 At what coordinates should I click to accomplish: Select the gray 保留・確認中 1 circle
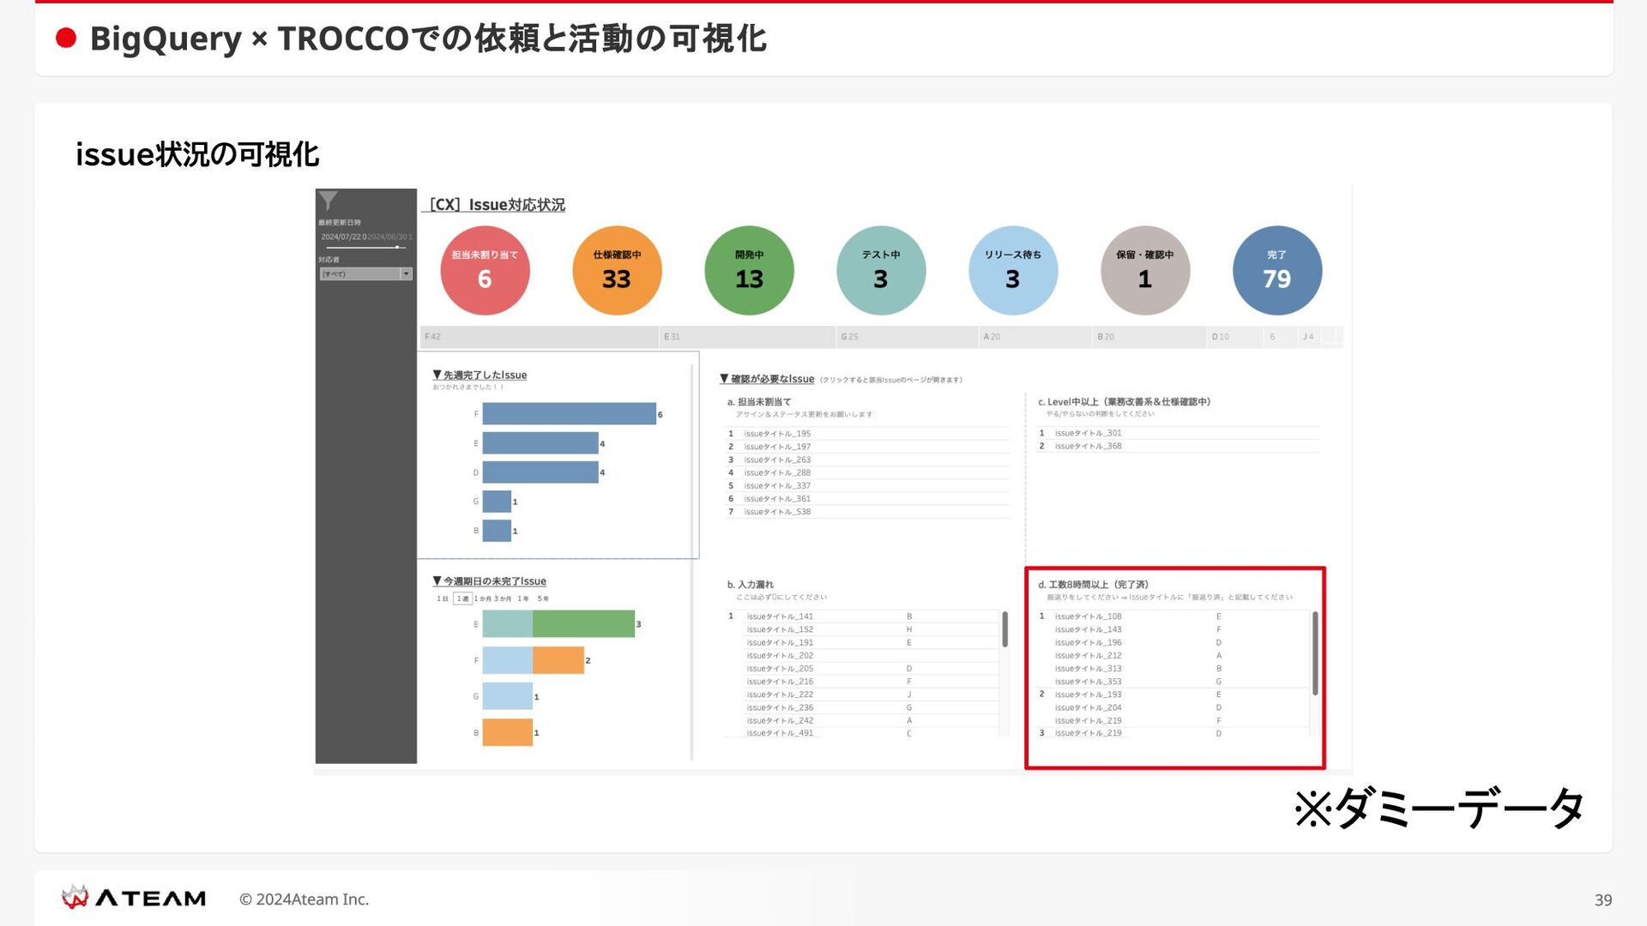coord(1145,270)
